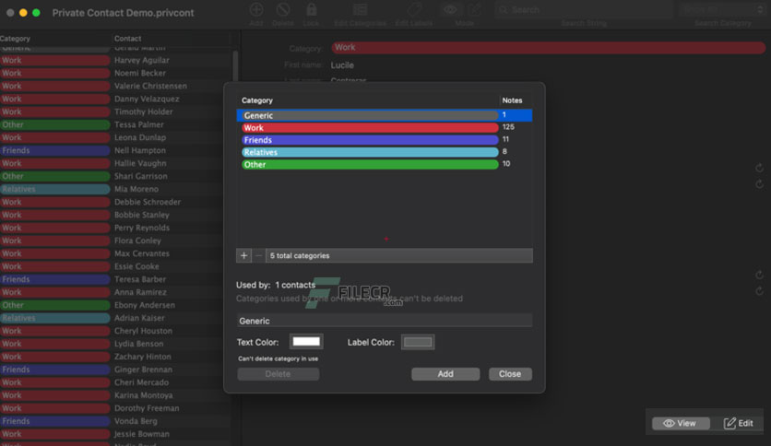Select contact Hallie Vaughn
The width and height of the screenshot is (771, 446).
coord(140,163)
